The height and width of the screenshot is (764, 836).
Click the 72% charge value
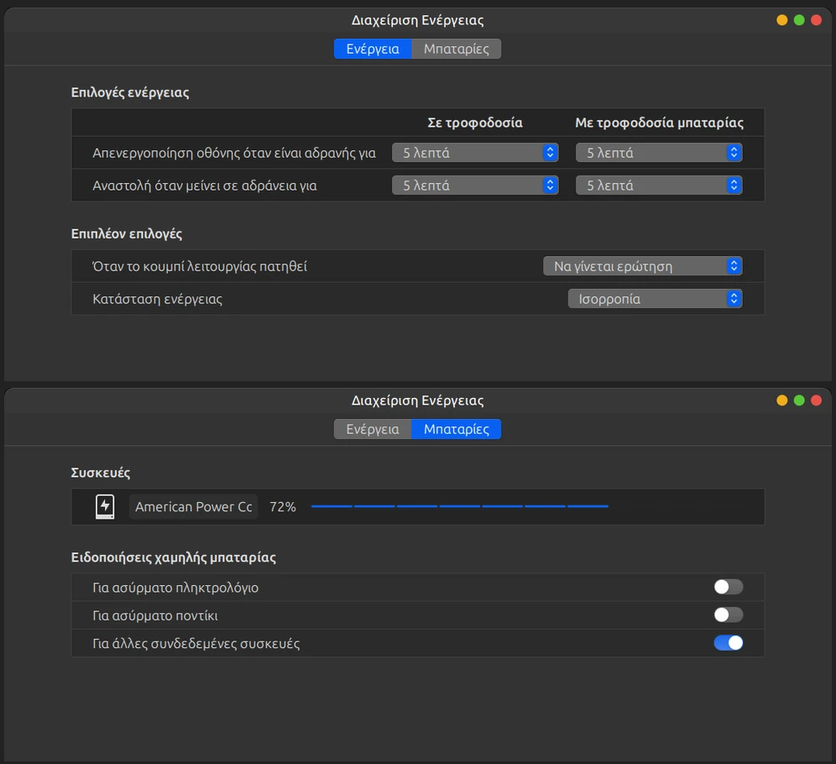(x=283, y=507)
